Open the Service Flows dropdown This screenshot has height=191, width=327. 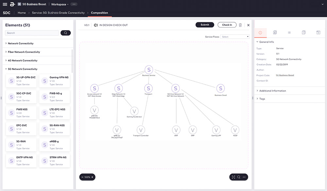point(235,37)
